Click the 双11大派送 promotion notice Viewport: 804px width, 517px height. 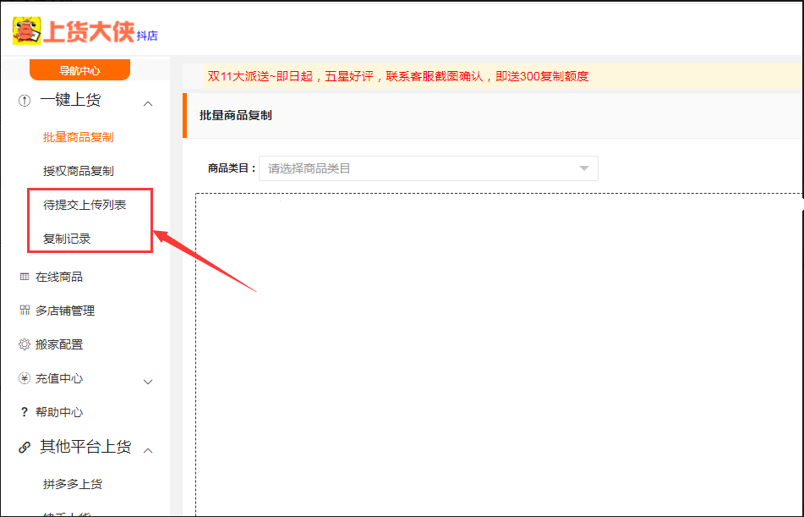[397, 76]
